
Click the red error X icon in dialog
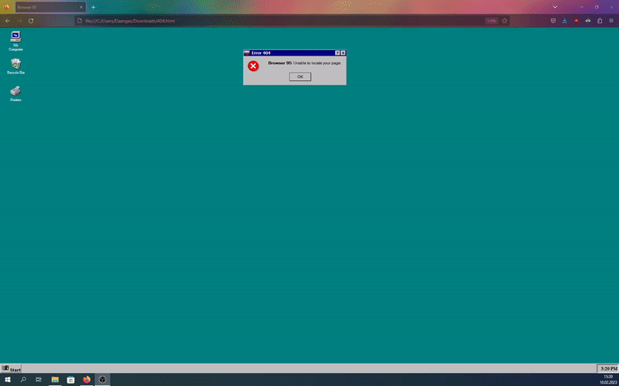point(253,66)
